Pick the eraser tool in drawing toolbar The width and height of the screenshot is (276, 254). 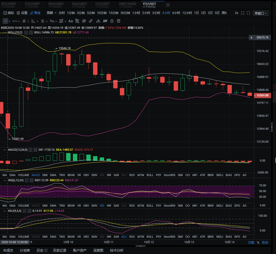(84, 21)
